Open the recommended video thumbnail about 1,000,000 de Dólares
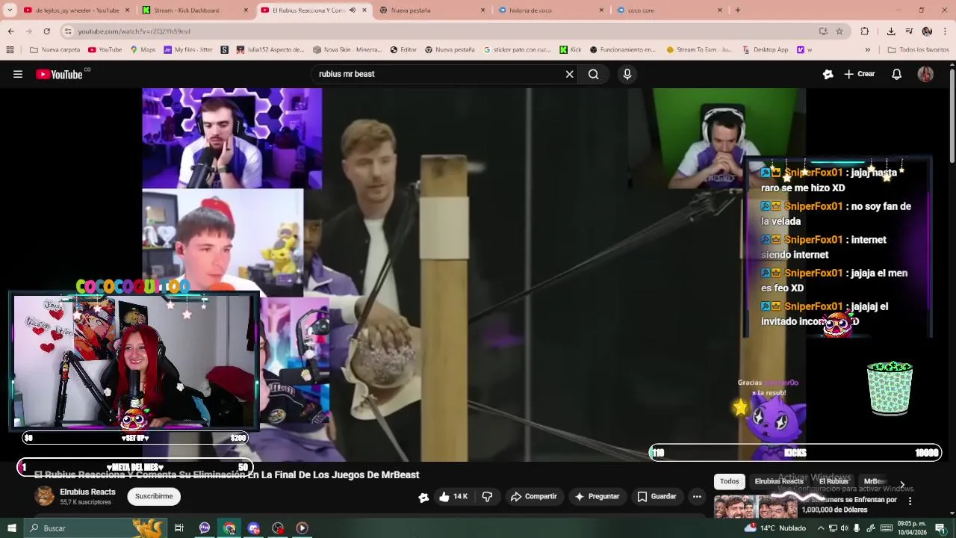 click(x=755, y=507)
